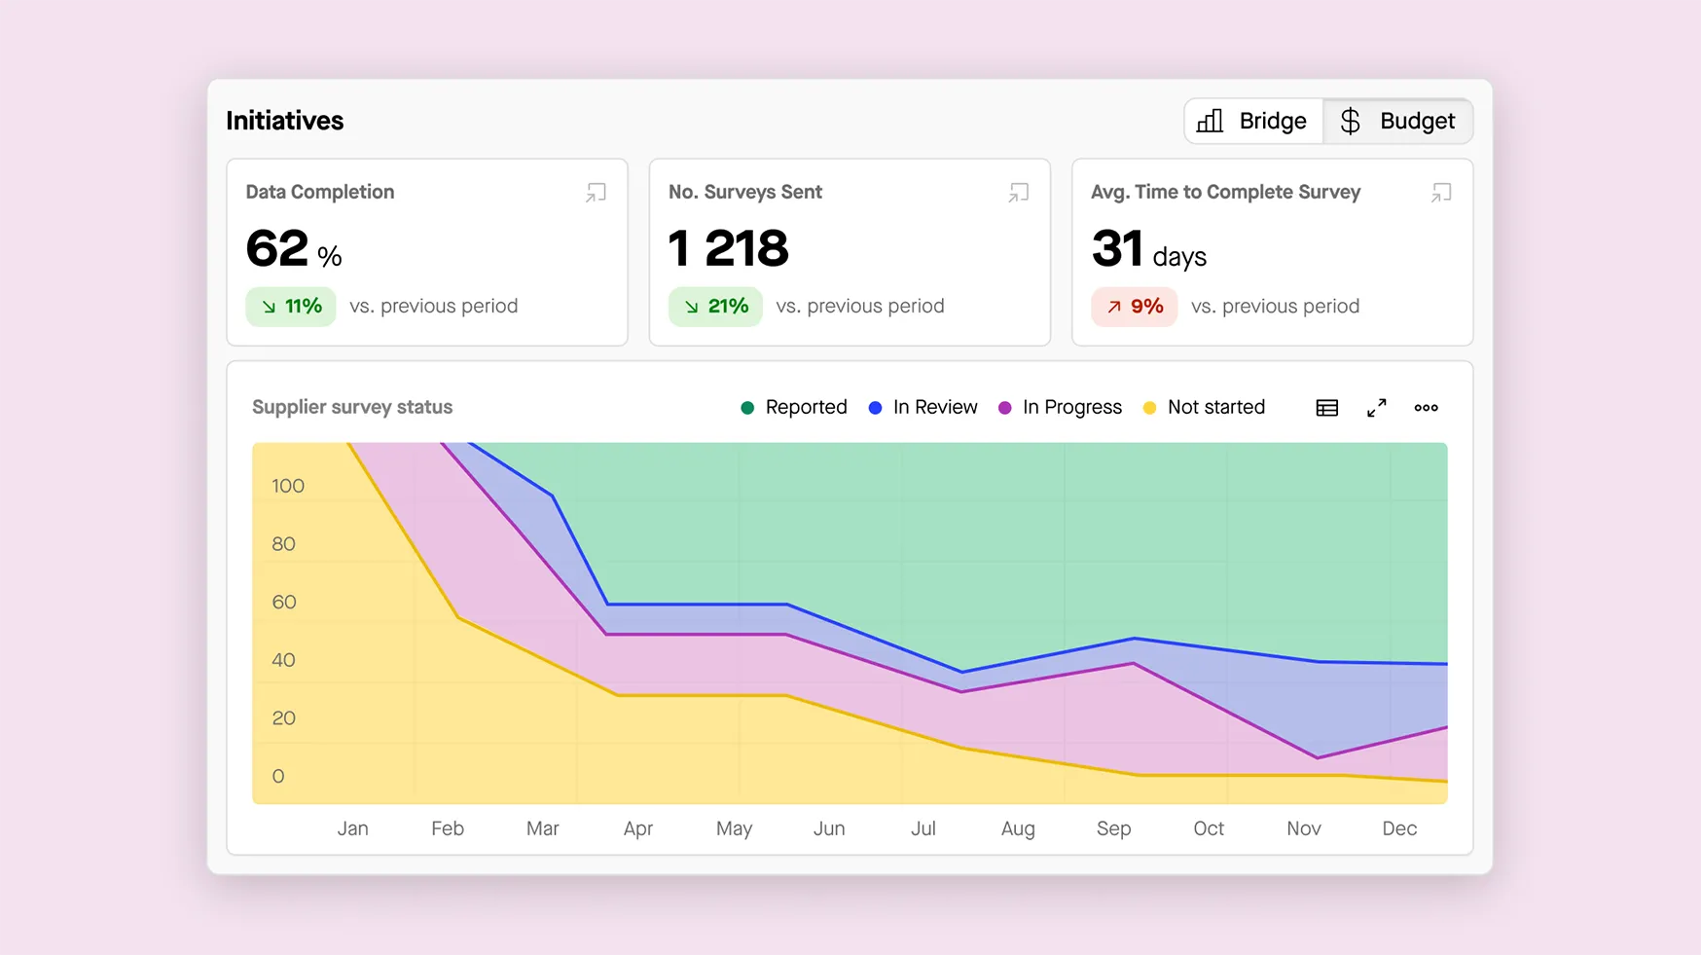Click the Supplier survey status title
This screenshot has width=1701, height=955.
point(352,407)
